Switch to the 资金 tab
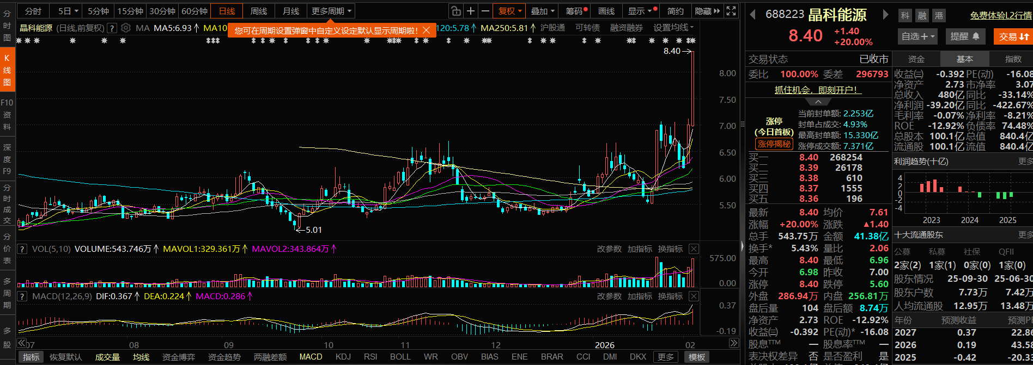 click(x=916, y=59)
